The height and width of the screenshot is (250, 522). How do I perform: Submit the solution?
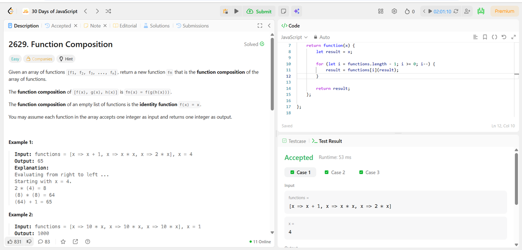259,12
